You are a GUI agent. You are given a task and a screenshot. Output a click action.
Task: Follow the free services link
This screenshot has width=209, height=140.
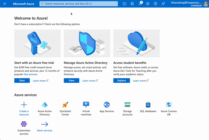[x=30, y=74]
